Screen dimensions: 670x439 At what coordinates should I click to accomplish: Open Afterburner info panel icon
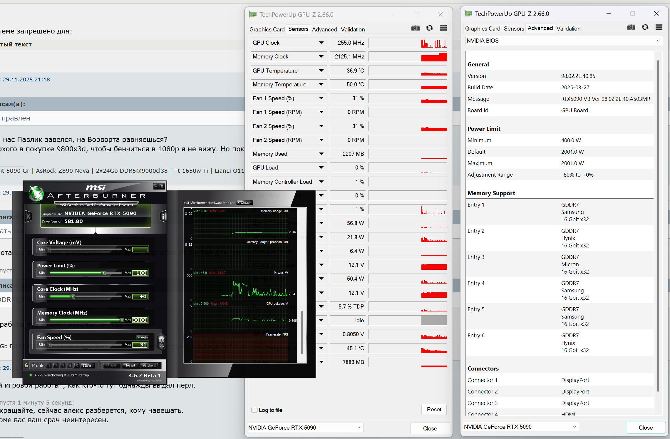pyautogui.click(x=163, y=217)
